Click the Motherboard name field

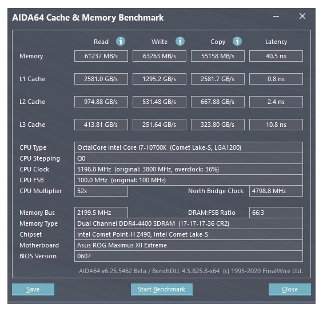coord(189,245)
